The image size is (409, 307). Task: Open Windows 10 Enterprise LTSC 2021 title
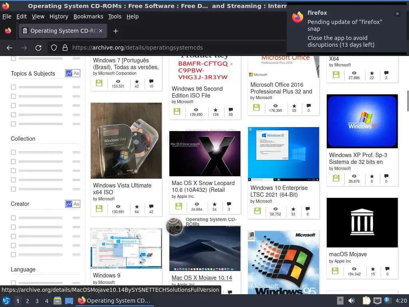[279, 191]
